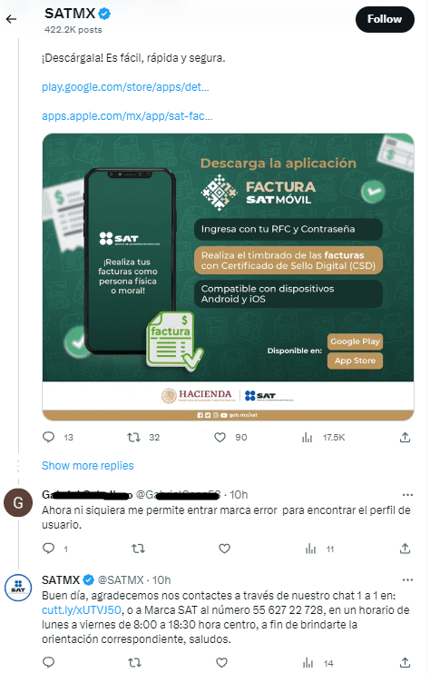Follow the SATMX account

[x=385, y=19]
